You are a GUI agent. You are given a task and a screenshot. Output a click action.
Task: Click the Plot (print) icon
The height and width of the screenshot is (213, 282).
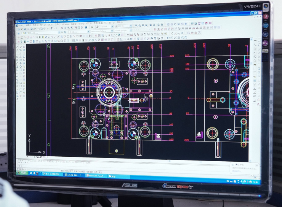[x=29, y=29]
